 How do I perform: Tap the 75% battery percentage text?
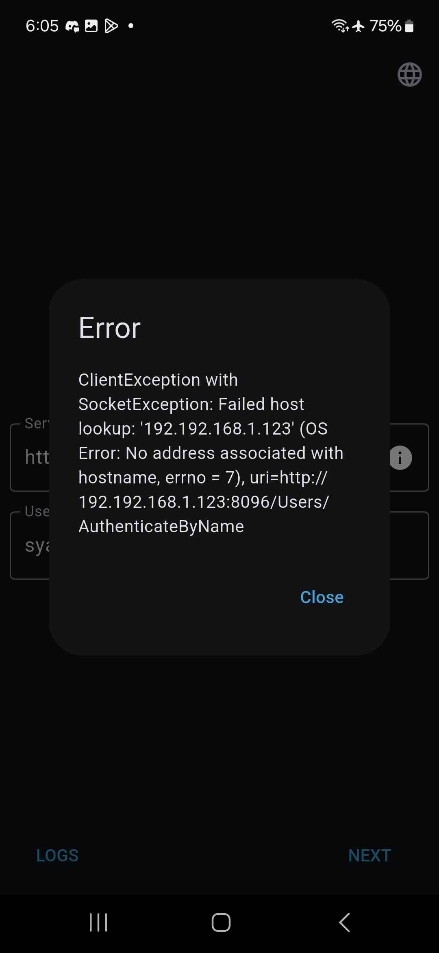[385, 26]
